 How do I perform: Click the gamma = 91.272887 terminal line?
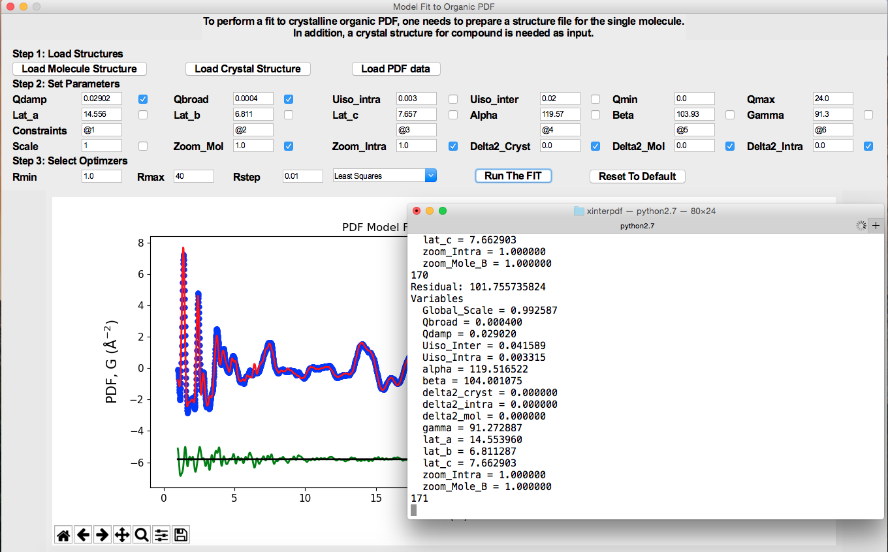472,428
